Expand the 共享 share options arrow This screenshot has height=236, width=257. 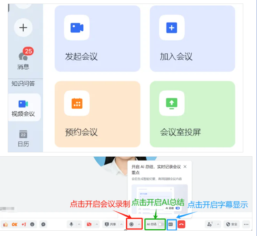tap(121, 224)
